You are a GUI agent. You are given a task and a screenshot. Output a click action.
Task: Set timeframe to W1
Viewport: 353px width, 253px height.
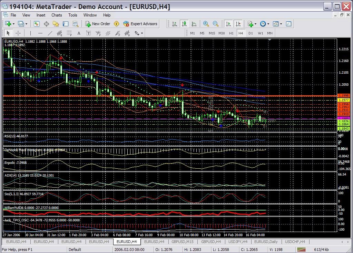pyautogui.click(x=260, y=33)
